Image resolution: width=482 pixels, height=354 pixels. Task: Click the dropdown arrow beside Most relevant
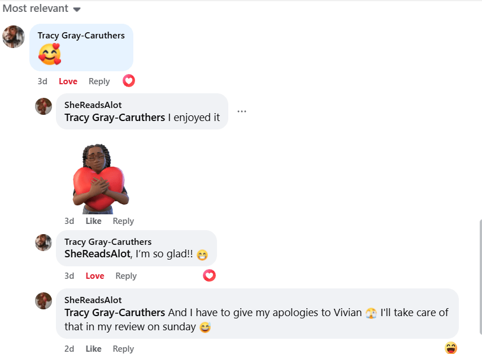[x=77, y=10]
